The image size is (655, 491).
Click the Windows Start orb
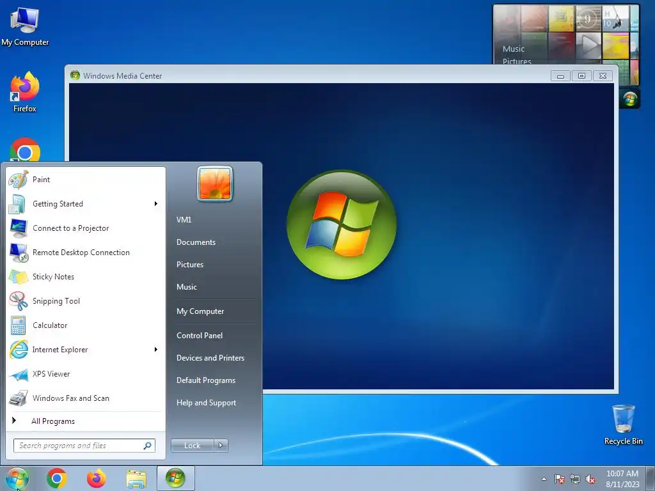[x=17, y=478]
